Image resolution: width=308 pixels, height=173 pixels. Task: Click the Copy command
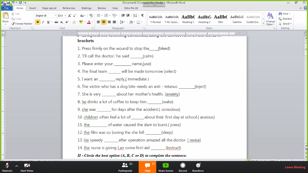pos(16,19)
